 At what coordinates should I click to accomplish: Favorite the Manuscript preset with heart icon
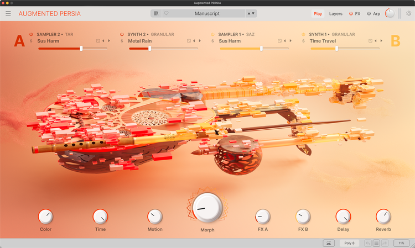click(x=166, y=13)
